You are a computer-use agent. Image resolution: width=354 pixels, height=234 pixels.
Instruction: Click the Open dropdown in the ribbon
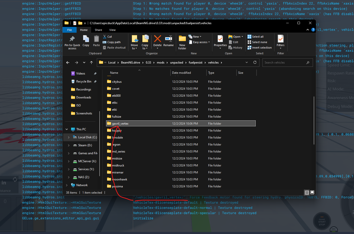[x=236, y=37]
